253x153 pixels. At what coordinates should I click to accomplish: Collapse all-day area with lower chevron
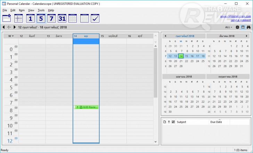(156, 42)
